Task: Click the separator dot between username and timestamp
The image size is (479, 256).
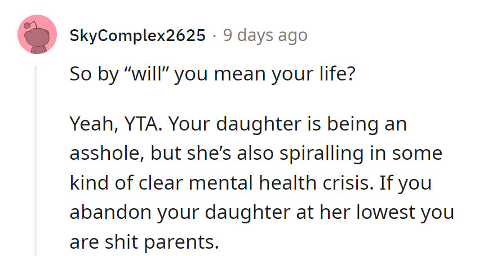Action: tap(214, 35)
